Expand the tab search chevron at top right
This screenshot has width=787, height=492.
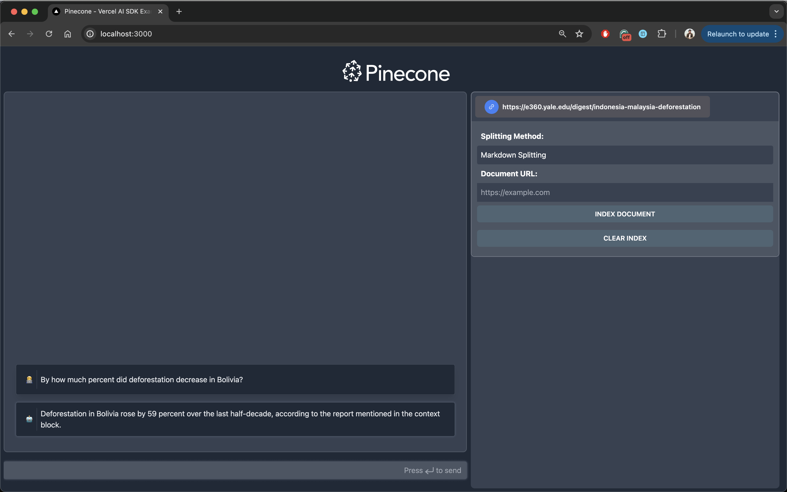tap(776, 11)
